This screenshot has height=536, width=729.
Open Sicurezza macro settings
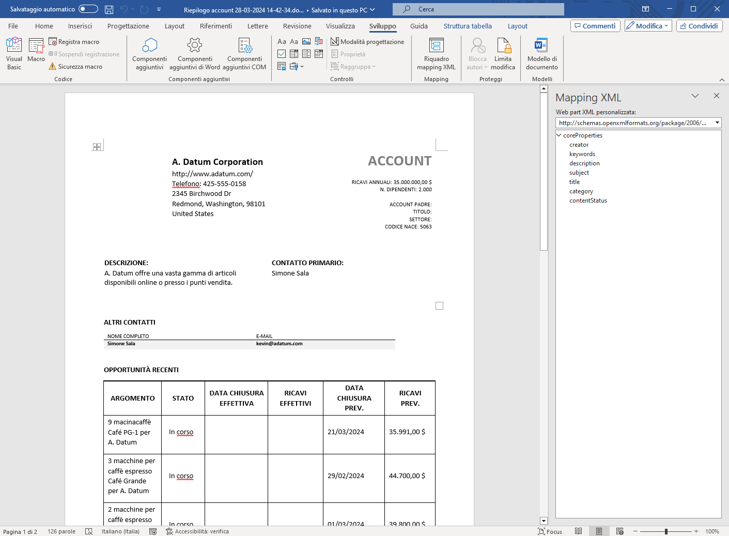(x=75, y=67)
